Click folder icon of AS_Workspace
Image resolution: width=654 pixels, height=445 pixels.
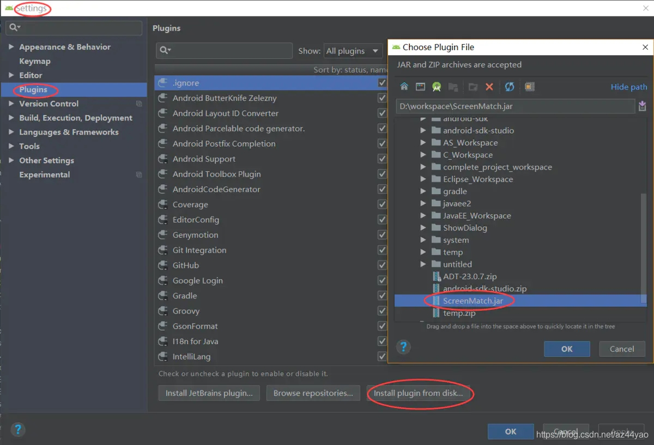[x=435, y=142]
